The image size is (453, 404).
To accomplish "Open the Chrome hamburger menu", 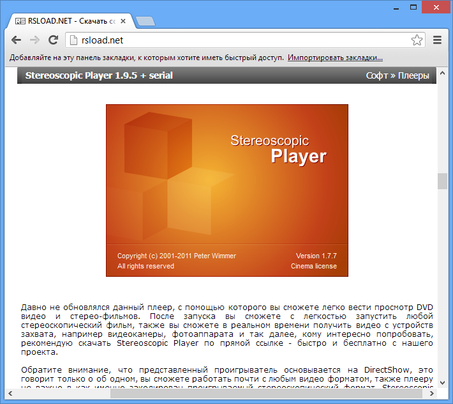I will point(438,40).
